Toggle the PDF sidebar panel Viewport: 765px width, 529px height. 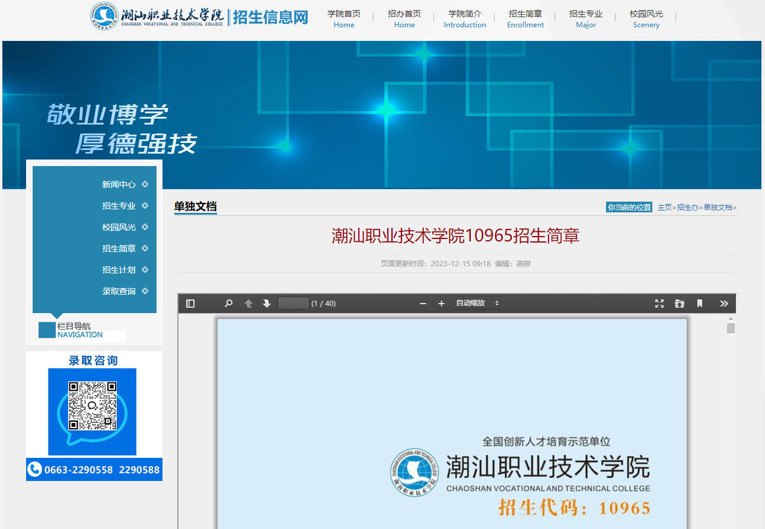click(190, 303)
